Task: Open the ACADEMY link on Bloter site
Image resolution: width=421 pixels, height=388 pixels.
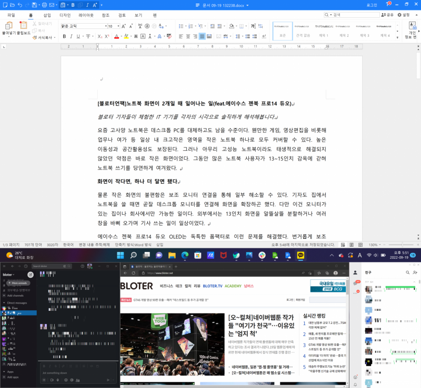Action: coord(233,286)
